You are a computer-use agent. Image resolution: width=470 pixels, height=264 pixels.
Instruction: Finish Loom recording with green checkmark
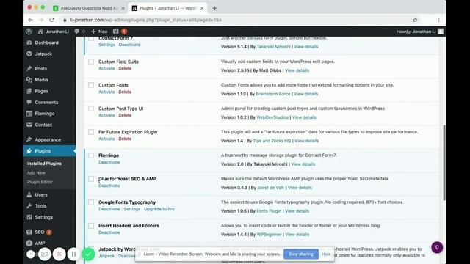click(88, 254)
